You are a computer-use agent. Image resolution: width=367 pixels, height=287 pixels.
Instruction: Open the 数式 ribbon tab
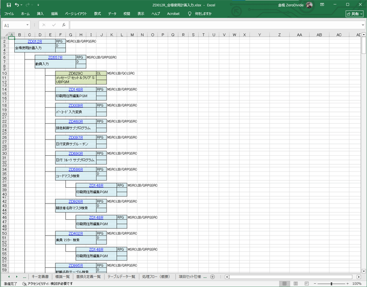pyautogui.click(x=97, y=14)
